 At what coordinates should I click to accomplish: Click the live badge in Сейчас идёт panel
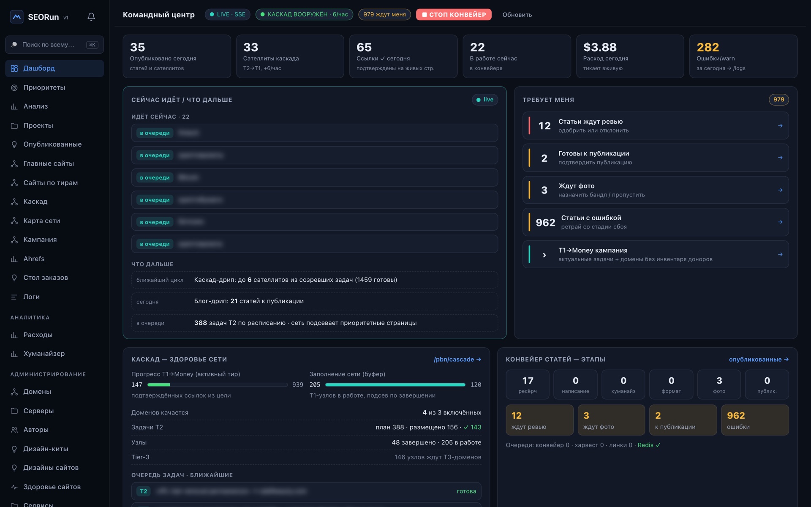click(x=485, y=100)
